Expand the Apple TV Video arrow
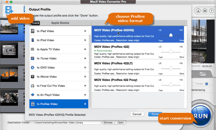Image resolution: width=216 pixels, height=130 pixels. [85, 49]
